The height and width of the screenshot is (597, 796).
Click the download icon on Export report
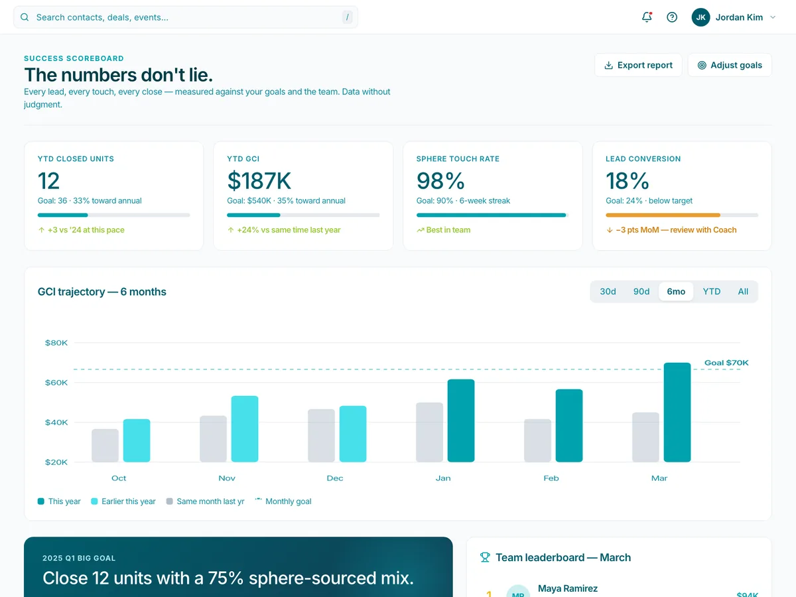[608, 65]
